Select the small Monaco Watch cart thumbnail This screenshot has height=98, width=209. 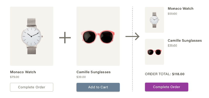[x=154, y=20]
